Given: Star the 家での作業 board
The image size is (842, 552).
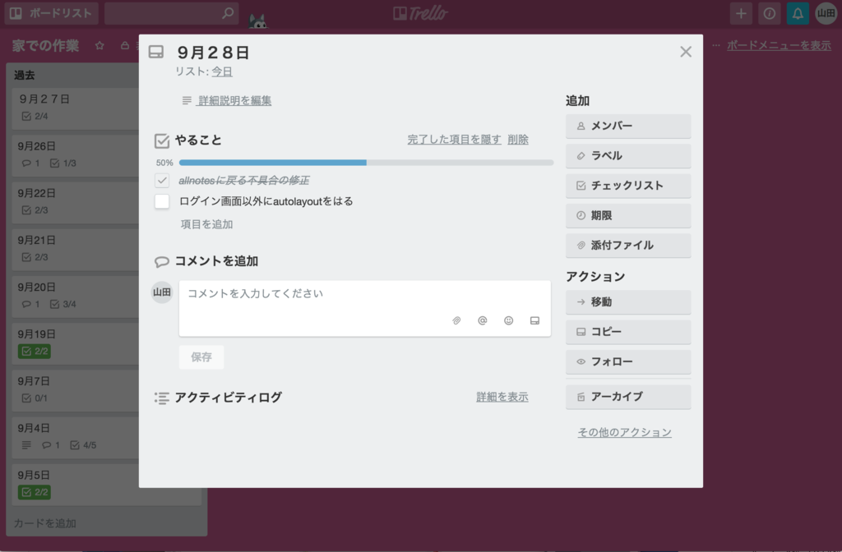Looking at the screenshot, I should (x=99, y=46).
